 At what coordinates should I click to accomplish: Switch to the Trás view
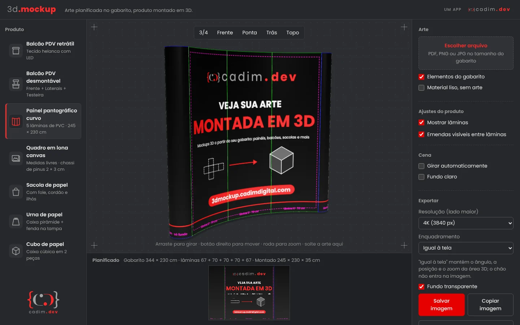(x=272, y=32)
